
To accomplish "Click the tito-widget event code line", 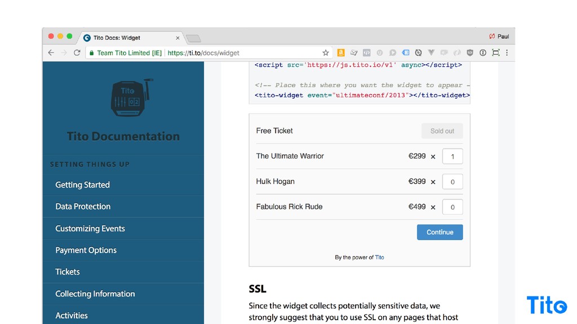I will pos(362,95).
